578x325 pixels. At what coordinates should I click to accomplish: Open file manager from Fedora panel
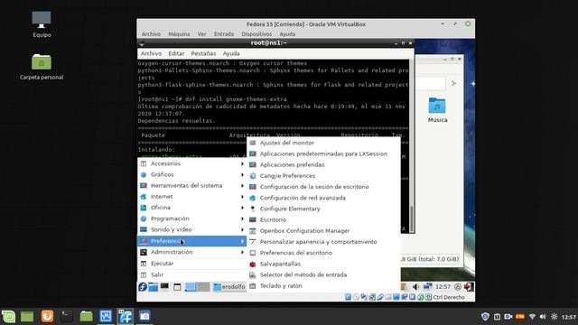[x=154, y=287]
